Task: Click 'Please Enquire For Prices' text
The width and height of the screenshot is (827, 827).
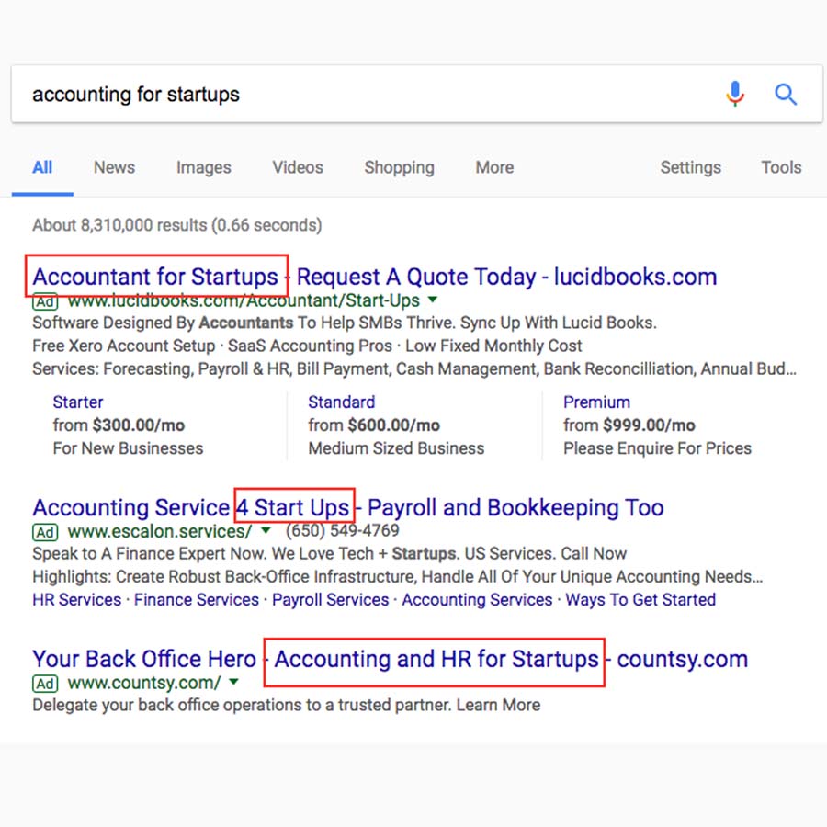Action: click(657, 448)
